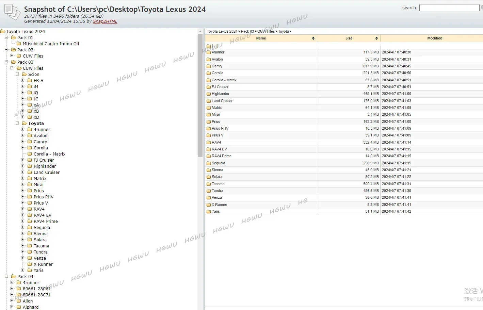Focus the search input field
Image resolution: width=483 pixels, height=310 pixels.
pyautogui.click(x=449, y=7)
